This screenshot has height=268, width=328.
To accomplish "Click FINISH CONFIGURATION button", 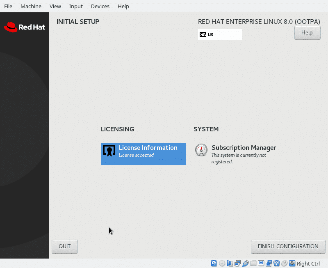I will pyautogui.click(x=288, y=246).
